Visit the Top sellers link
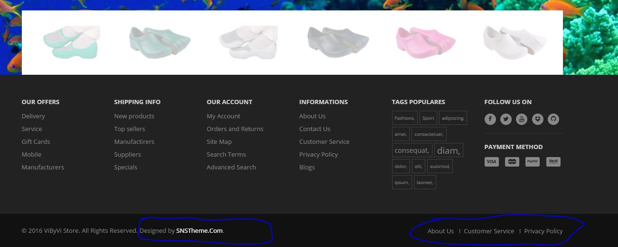The width and height of the screenshot is (618, 247). 130,129
